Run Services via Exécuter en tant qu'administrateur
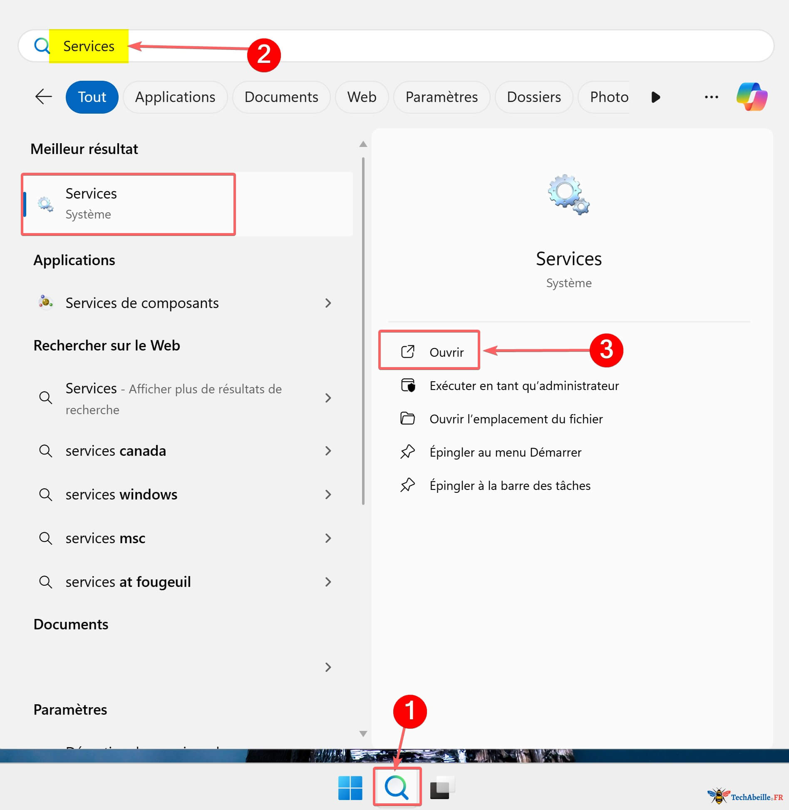The width and height of the screenshot is (789, 810). [524, 386]
